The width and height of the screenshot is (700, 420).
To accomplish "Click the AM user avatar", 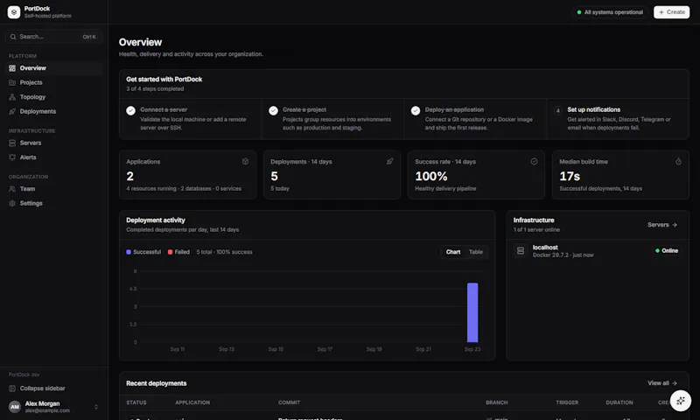I will coord(15,407).
